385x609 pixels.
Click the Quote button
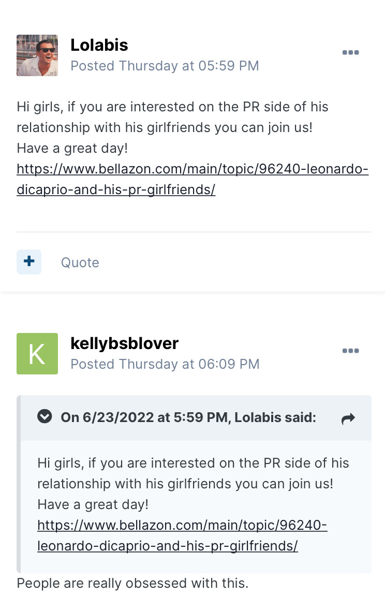tap(80, 263)
